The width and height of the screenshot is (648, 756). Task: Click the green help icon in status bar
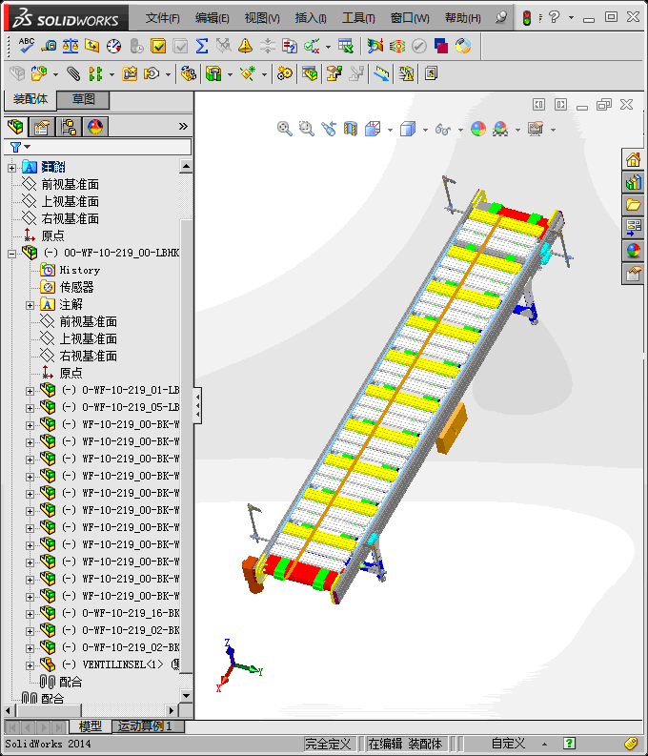(x=569, y=744)
